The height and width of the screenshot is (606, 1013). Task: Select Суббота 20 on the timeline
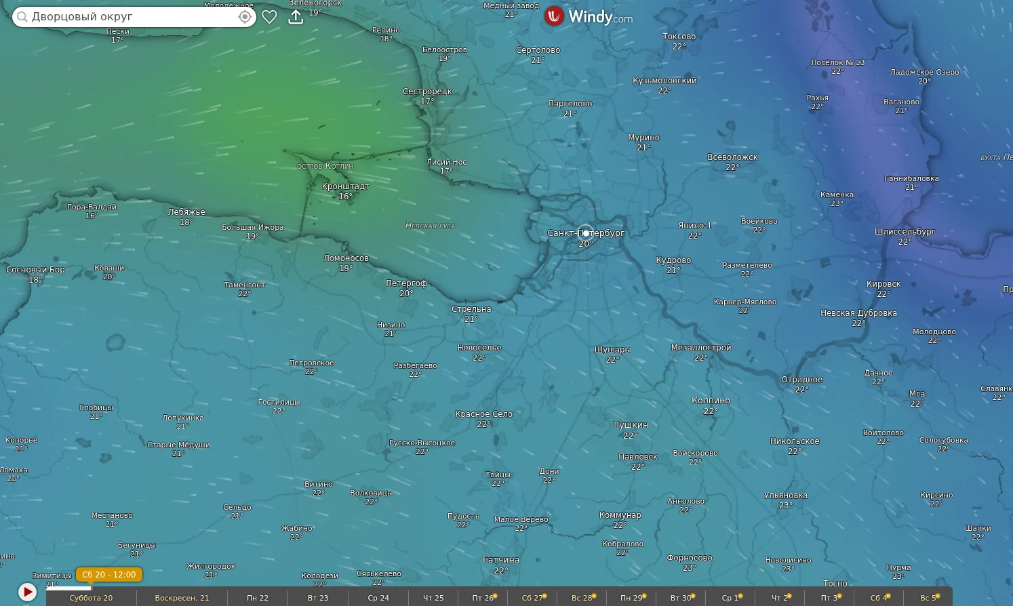coord(91,598)
